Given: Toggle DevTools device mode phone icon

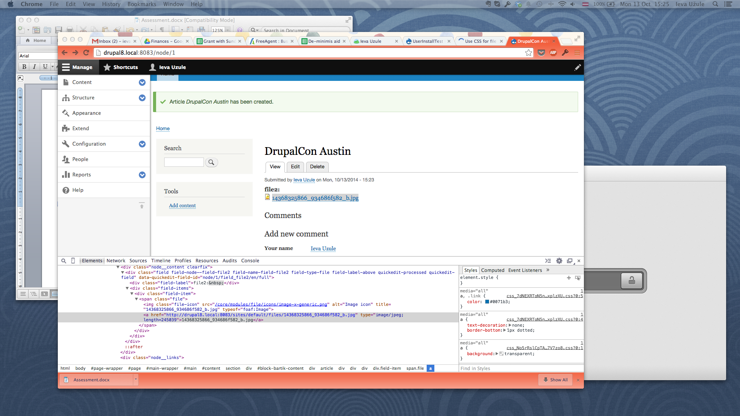Looking at the screenshot, I should coord(73,261).
